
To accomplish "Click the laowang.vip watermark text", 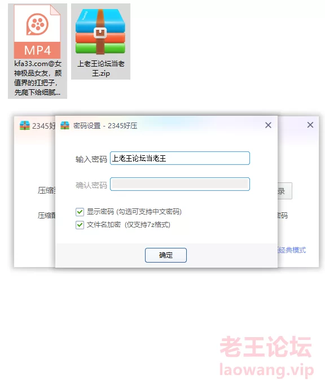I will (266, 370).
